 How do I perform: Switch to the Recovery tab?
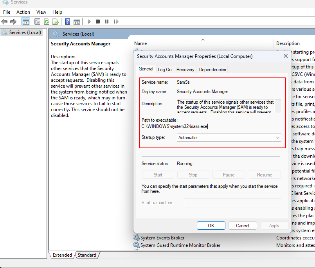click(x=185, y=70)
